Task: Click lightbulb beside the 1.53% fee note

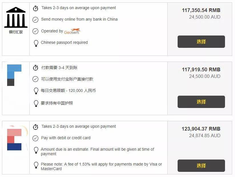Action: click(x=36, y=165)
